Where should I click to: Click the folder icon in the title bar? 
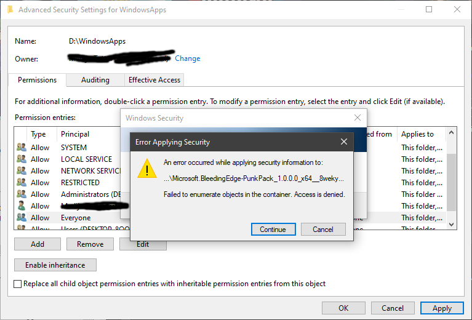[9, 10]
